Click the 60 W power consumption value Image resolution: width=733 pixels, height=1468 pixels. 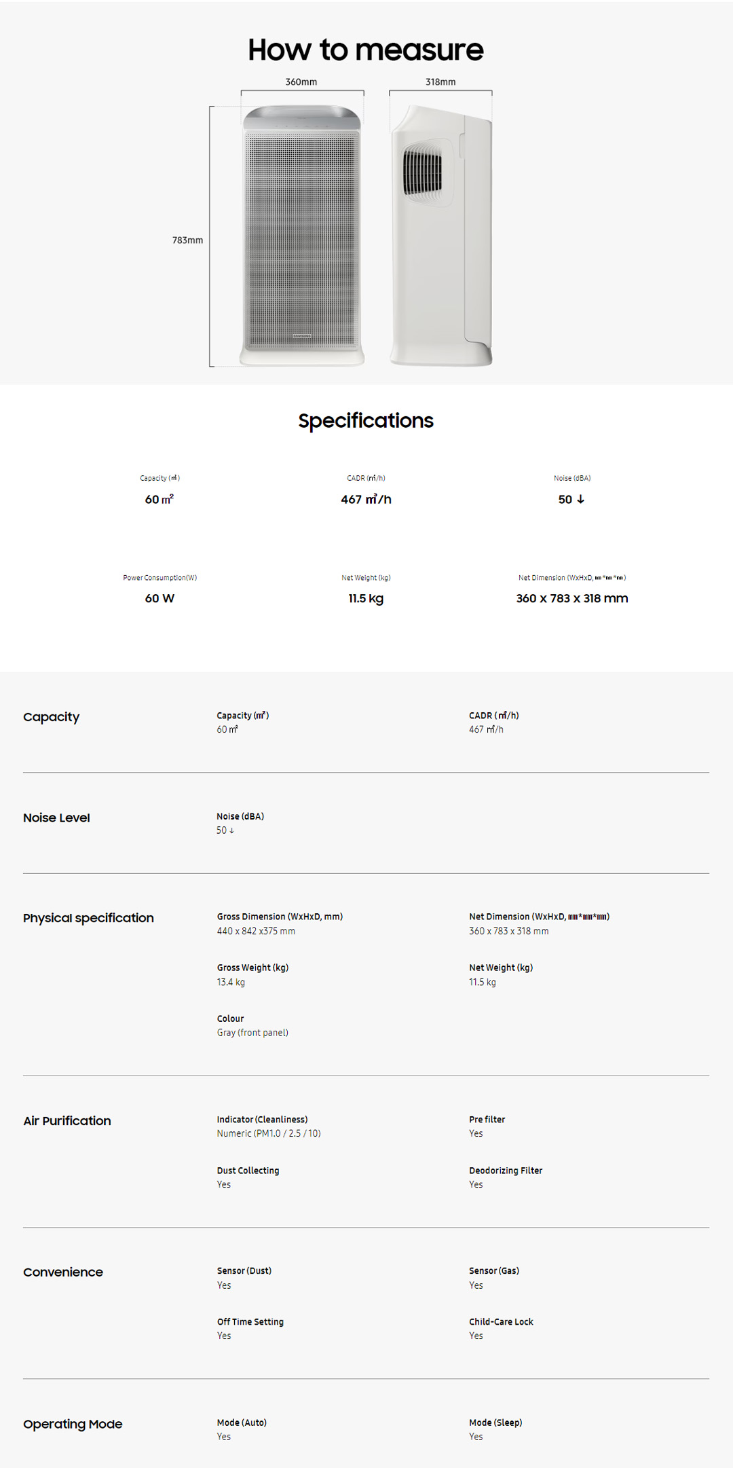point(159,598)
